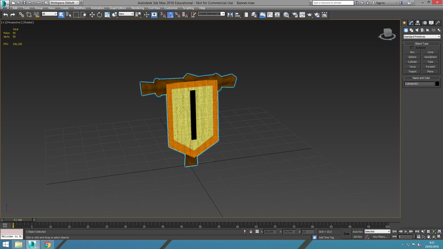443x249 pixels.
Task: Switch to the Utilities panel tab
Action: (x=438, y=23)
